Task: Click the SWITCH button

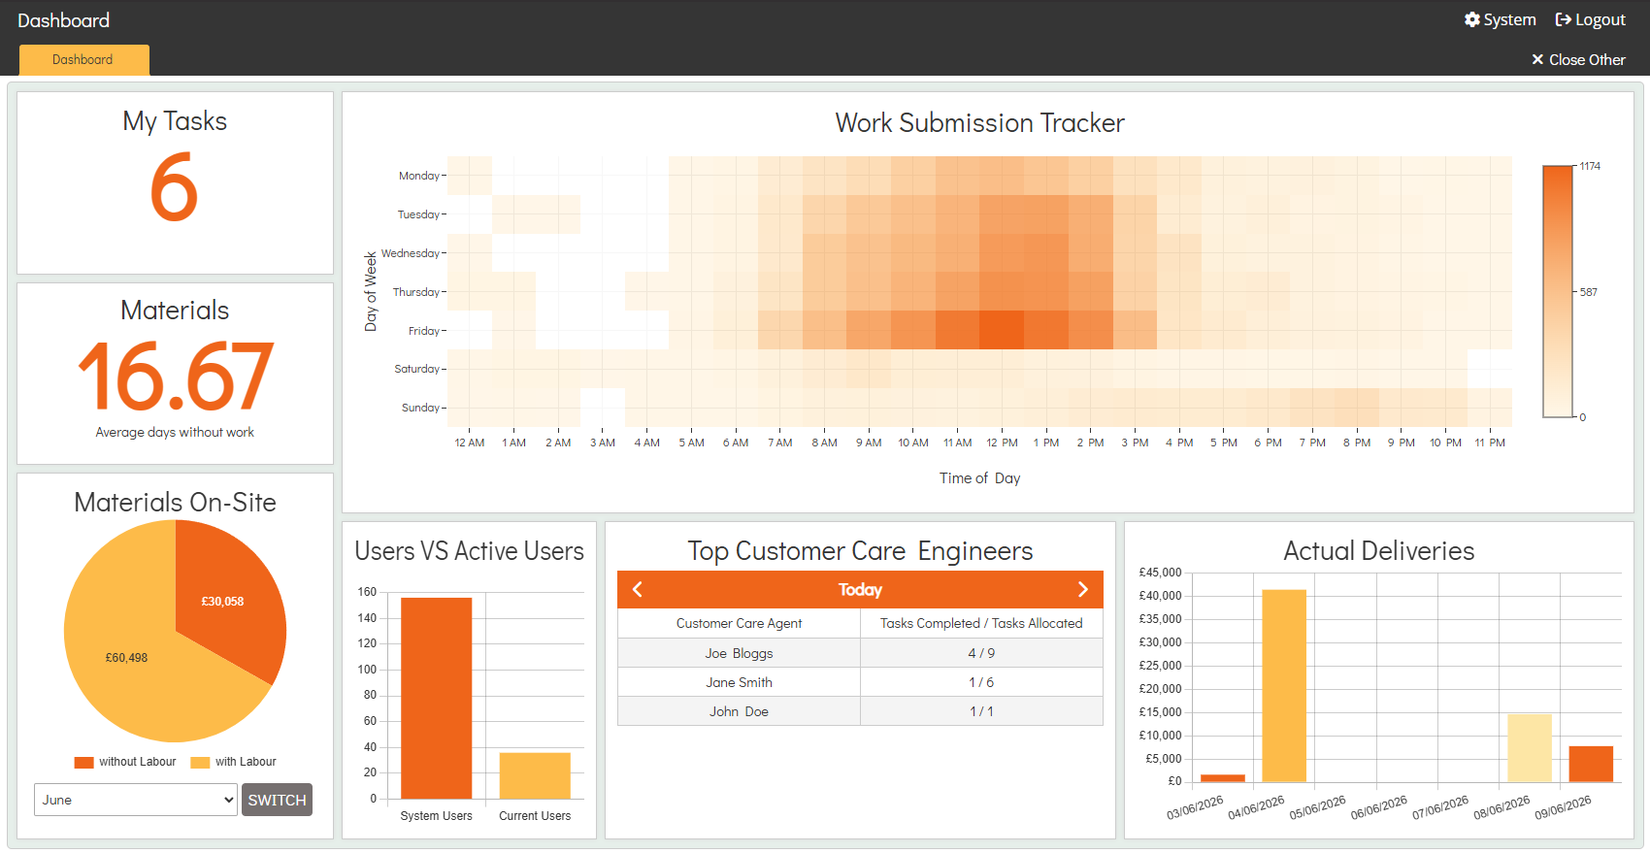Action: click(277, 800)
